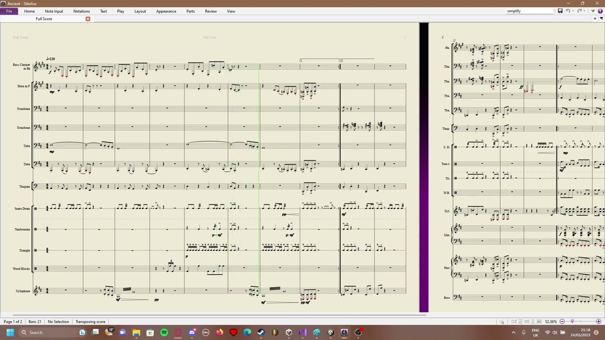Open the Notations ribbon tab
The height and width of the screenshot is (340, 605).
(81, 11)
